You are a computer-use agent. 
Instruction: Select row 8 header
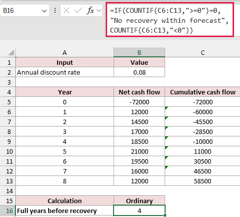point(8,131)
